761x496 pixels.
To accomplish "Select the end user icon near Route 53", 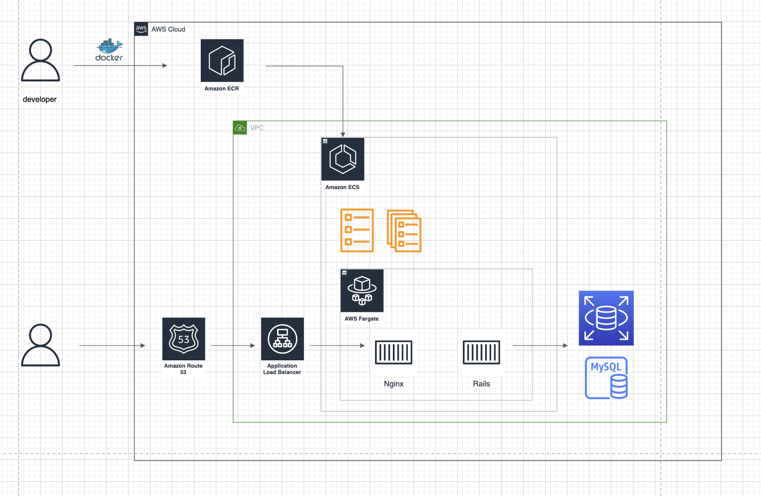I will tap(40, 345).
